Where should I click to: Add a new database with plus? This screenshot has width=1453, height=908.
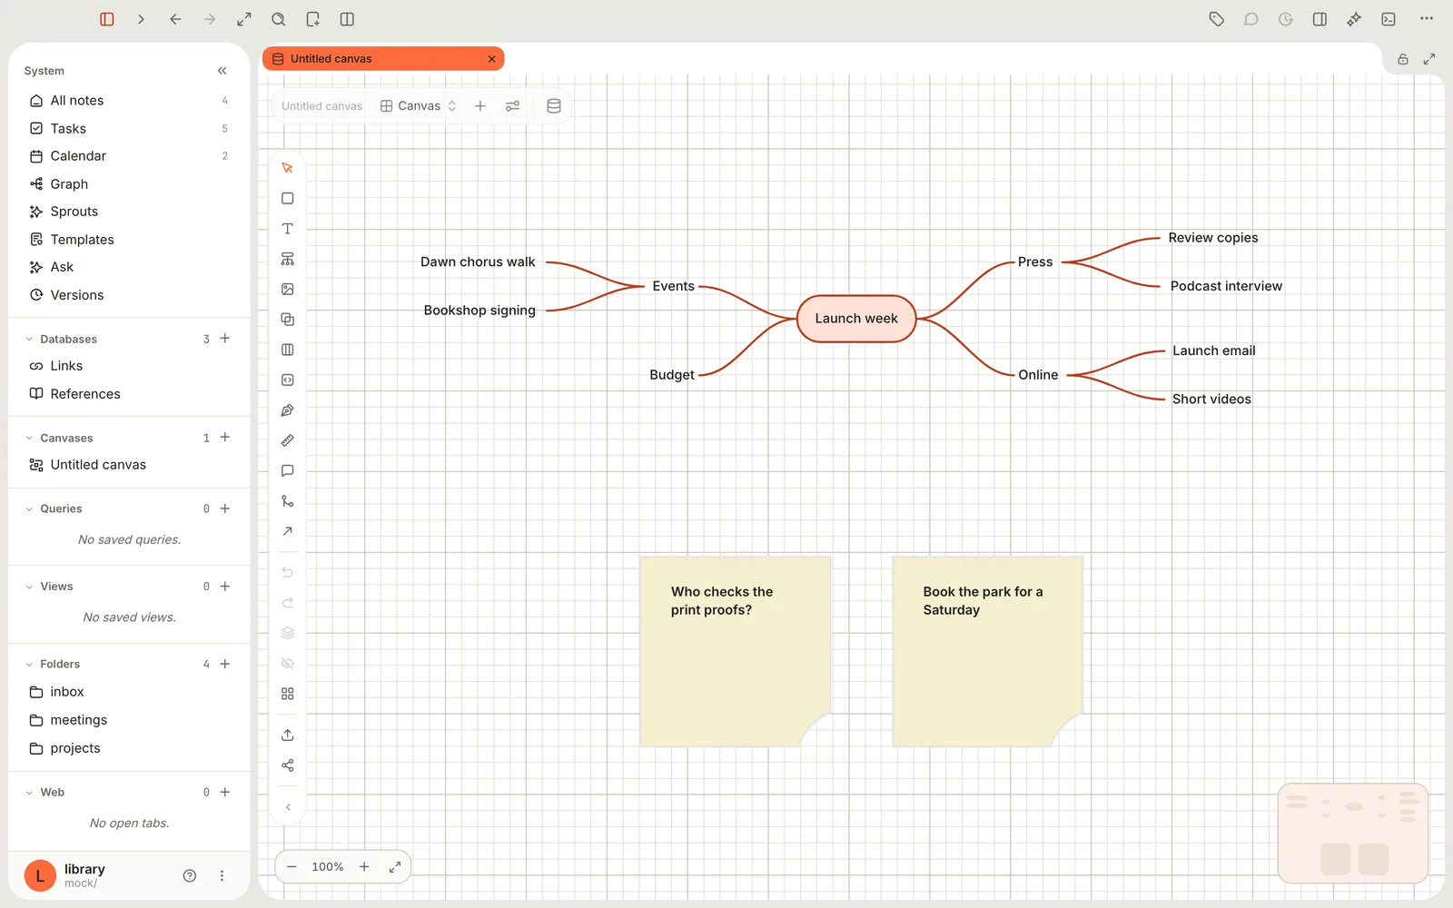pyautogui.click(x=225, y=339)
